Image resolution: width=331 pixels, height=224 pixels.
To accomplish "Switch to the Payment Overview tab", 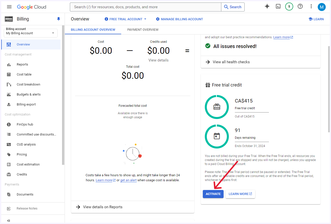I will 143,29.
